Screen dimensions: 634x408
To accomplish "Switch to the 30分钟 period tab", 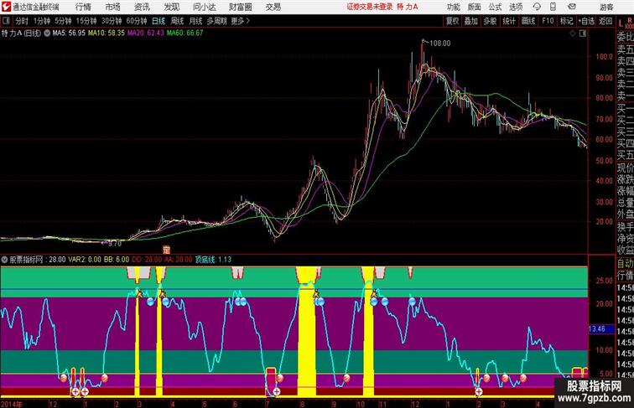I will tap(112, 21).
